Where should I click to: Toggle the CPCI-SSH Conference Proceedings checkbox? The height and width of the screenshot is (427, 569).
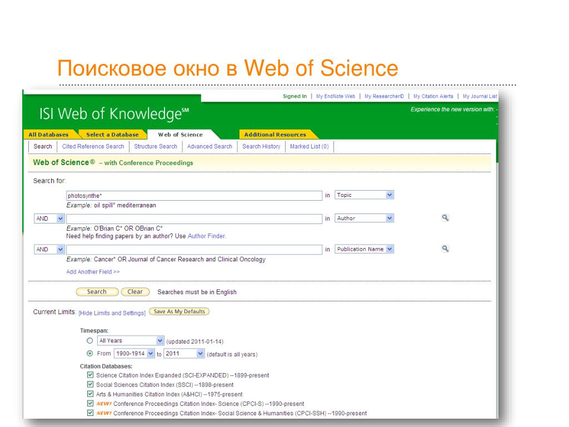pos(90,413)
